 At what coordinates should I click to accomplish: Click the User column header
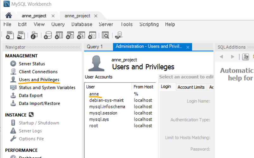point(108,87)
